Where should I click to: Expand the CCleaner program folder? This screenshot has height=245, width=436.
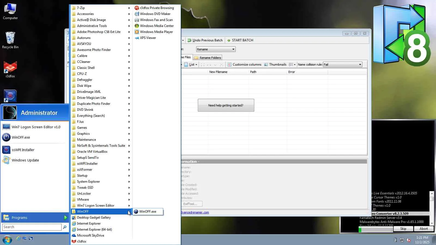[101, 62]
